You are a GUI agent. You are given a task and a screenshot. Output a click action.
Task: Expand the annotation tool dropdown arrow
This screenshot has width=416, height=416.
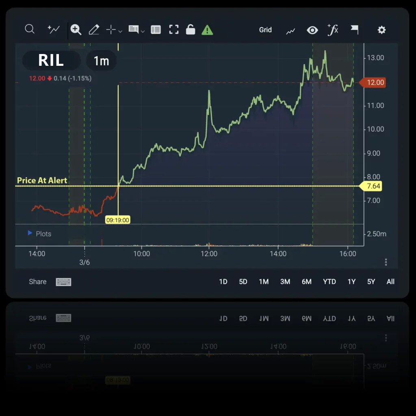143,31
